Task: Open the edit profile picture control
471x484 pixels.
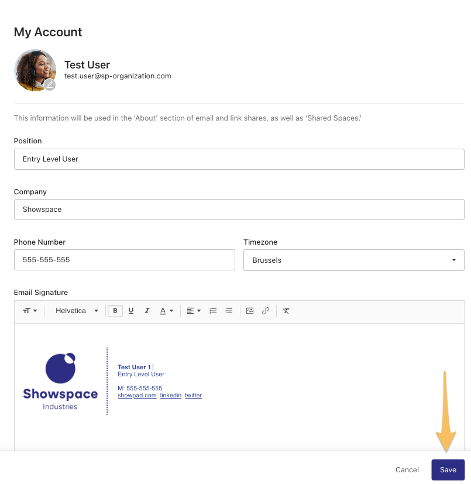Action: pos(50,85)
